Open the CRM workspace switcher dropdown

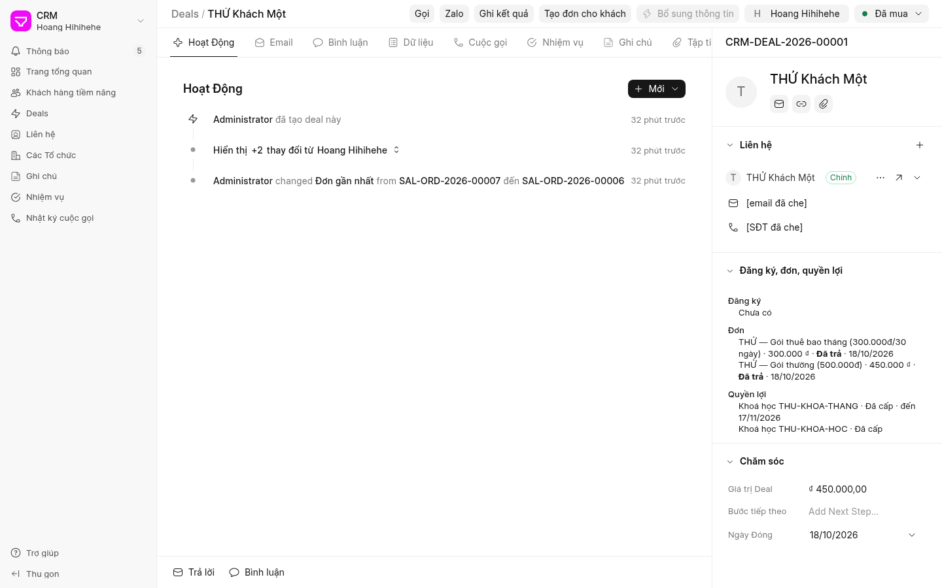click(78, 21)
